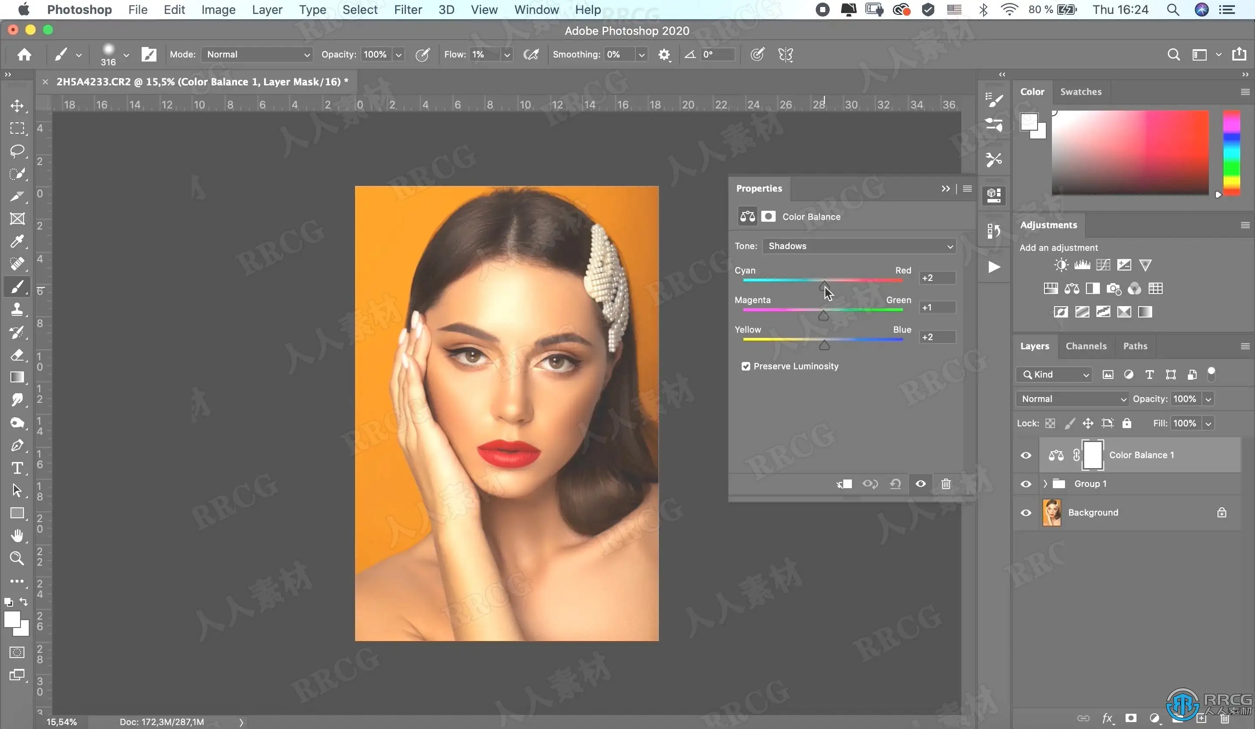
Task: Hide the Color Balance 1 layer
Action: (1025, 456)
